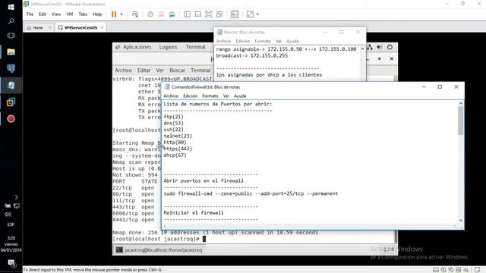Open the snapshot manager icon
486x273 pixels.
pos(172,14)
